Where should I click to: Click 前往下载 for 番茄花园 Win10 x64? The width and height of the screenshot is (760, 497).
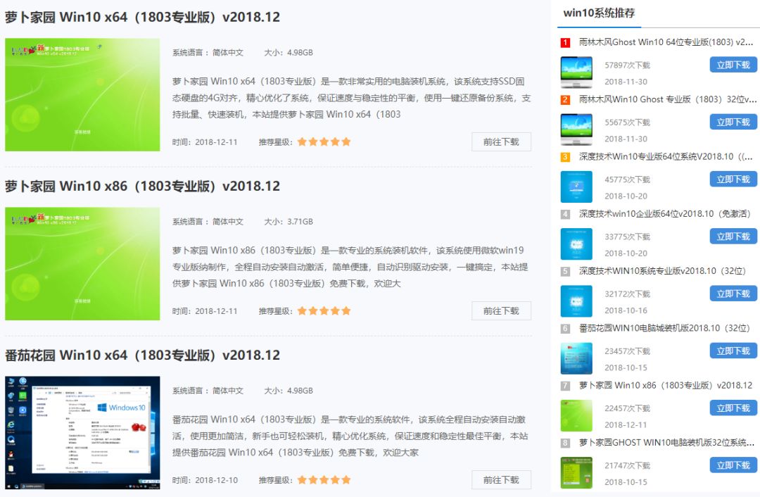pos(501,480)
